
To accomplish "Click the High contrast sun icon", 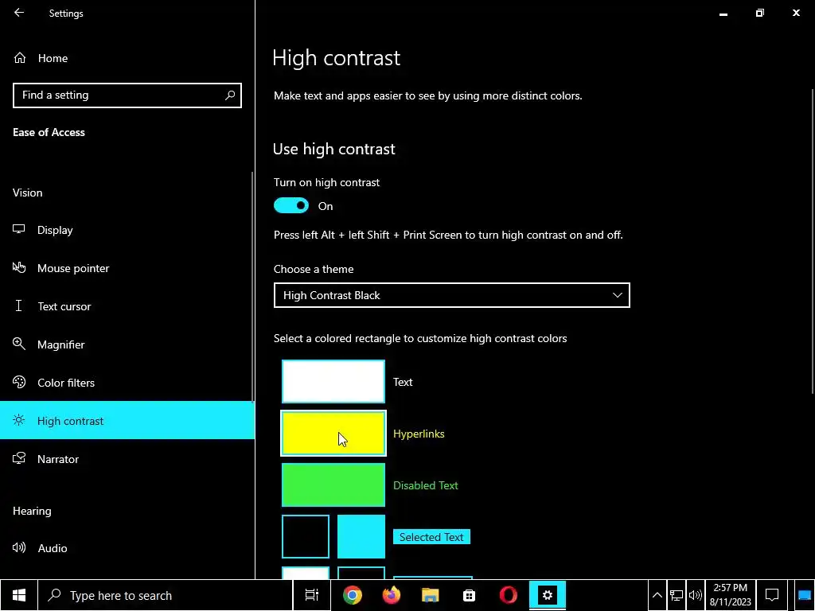I will (x=19, y=420).
